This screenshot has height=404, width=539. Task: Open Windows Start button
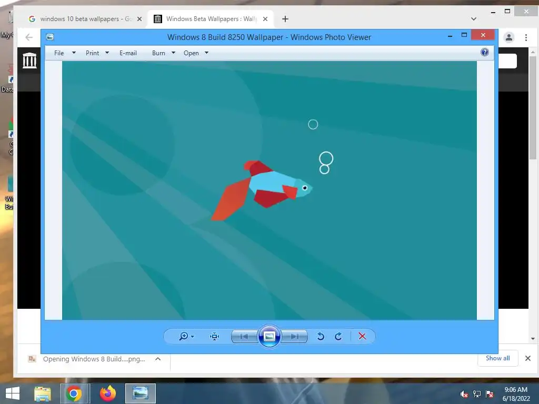(x=13, y=393)
